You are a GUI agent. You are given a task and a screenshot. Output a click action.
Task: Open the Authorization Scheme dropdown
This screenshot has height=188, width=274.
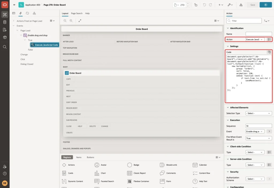coord(255,179)
